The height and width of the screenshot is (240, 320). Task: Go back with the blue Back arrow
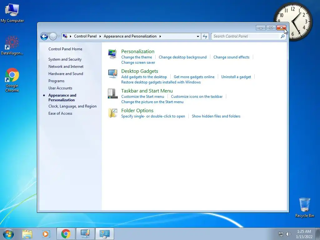pyautogui.click(x=44, y=36)
